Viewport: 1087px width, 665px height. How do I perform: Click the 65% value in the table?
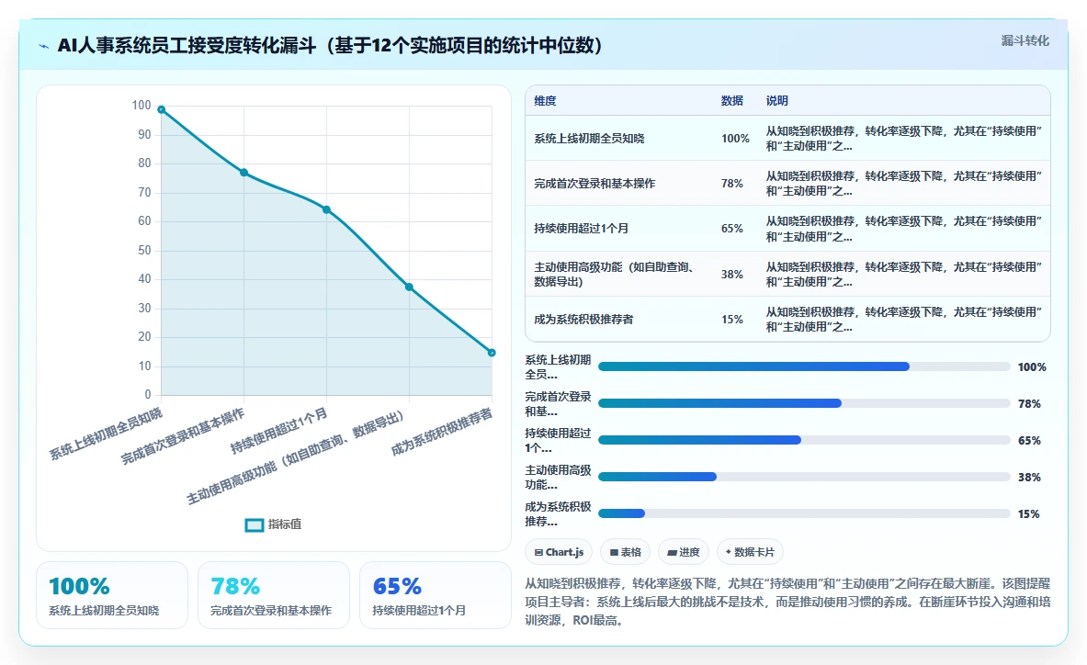coord(732,229)
